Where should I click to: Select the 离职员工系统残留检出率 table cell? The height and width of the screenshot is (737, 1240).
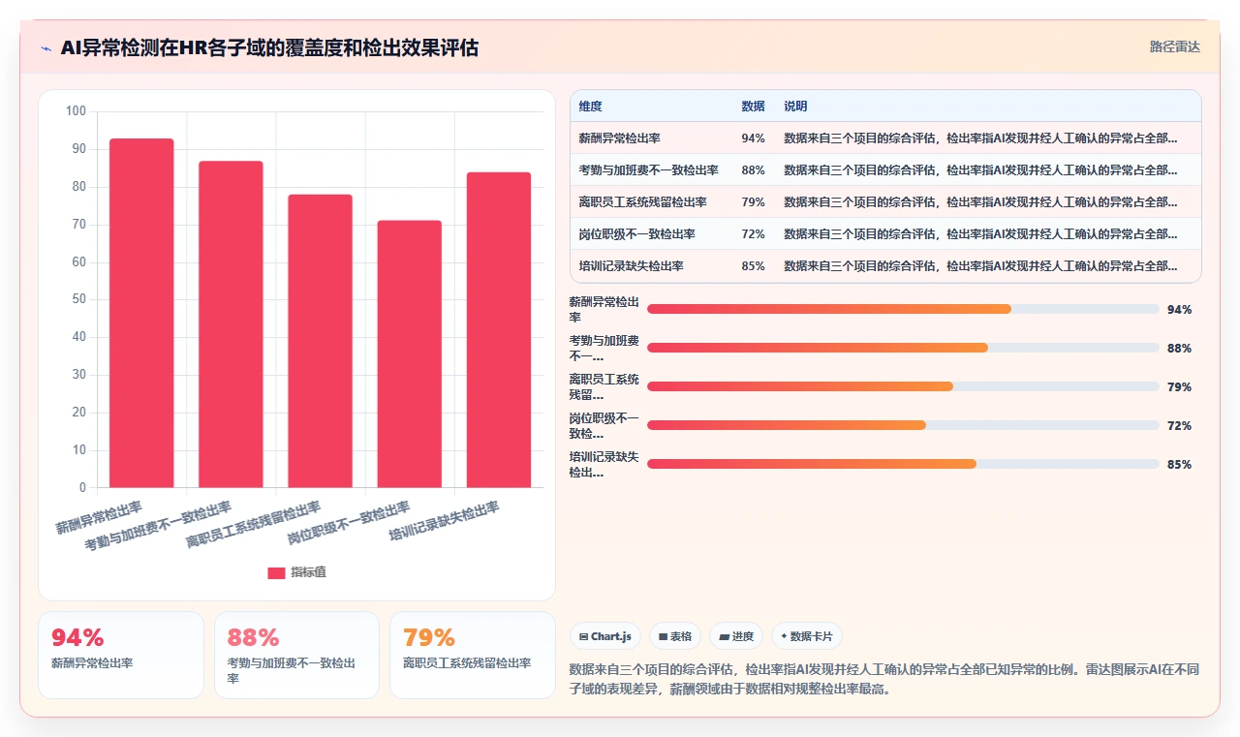coord(642,202)
